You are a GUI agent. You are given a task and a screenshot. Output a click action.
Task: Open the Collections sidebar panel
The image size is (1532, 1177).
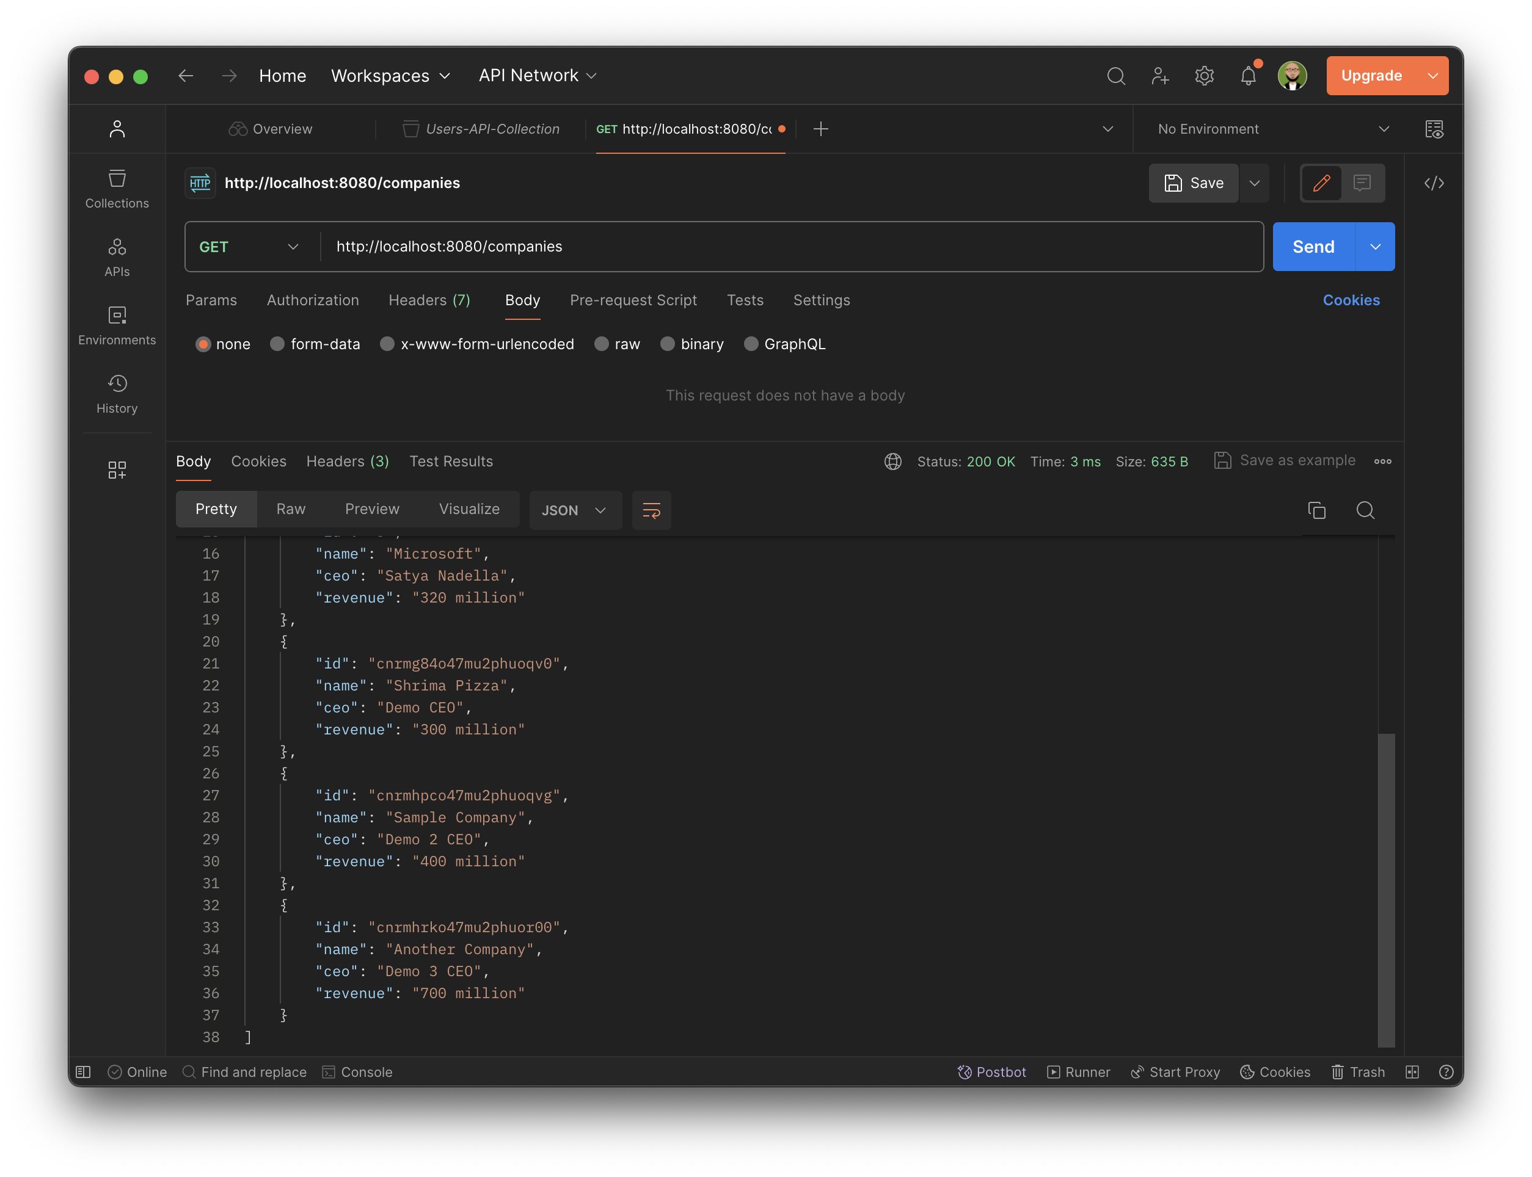tap(116, 188)
